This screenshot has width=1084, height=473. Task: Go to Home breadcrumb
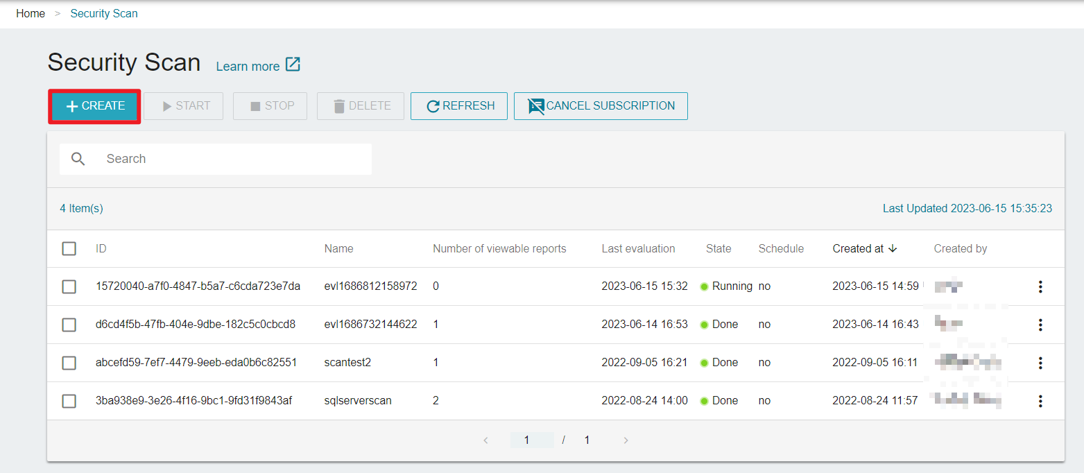point(31,14)
